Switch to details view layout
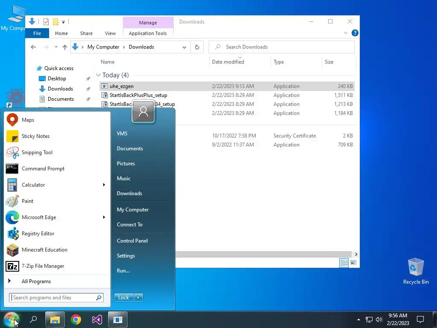The width and height of the screenshot is (437, 328). pos(344,263)
